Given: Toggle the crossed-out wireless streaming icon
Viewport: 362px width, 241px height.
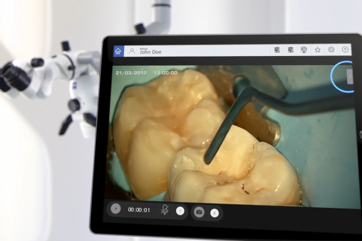Looking at the screenshot, I should [304, 50].
